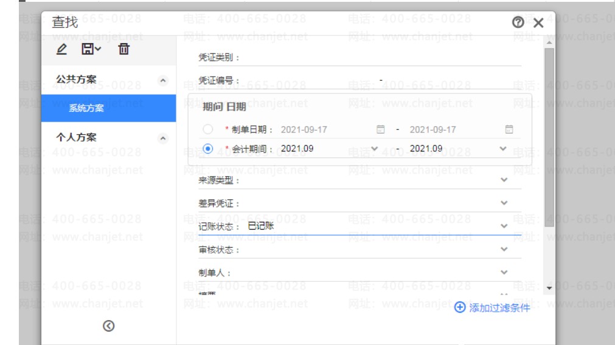Expand the 制单人 dropdown
The image size is (615, 345).
pos(504,272)
